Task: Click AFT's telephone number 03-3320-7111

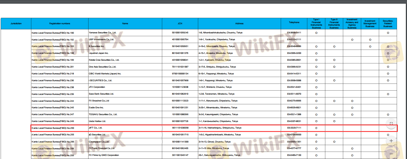Action: point(294,128)
